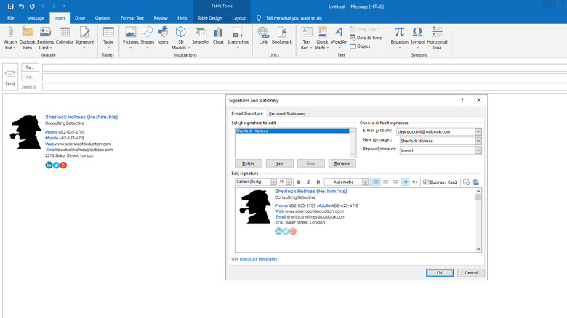Toggle italic in signature editor
This screenshot has height=318, width=567.
[308, 182]
